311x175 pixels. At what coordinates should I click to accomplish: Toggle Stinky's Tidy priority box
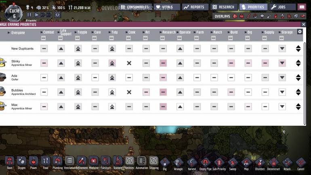[x=112, y=63]
